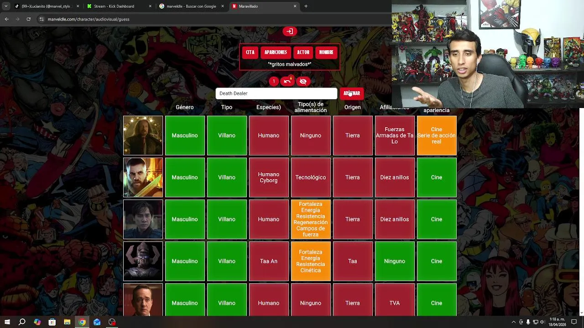Open Windows search magnifier on taskbar
Screen dimensions: 584x328
(x=22, y=322)
